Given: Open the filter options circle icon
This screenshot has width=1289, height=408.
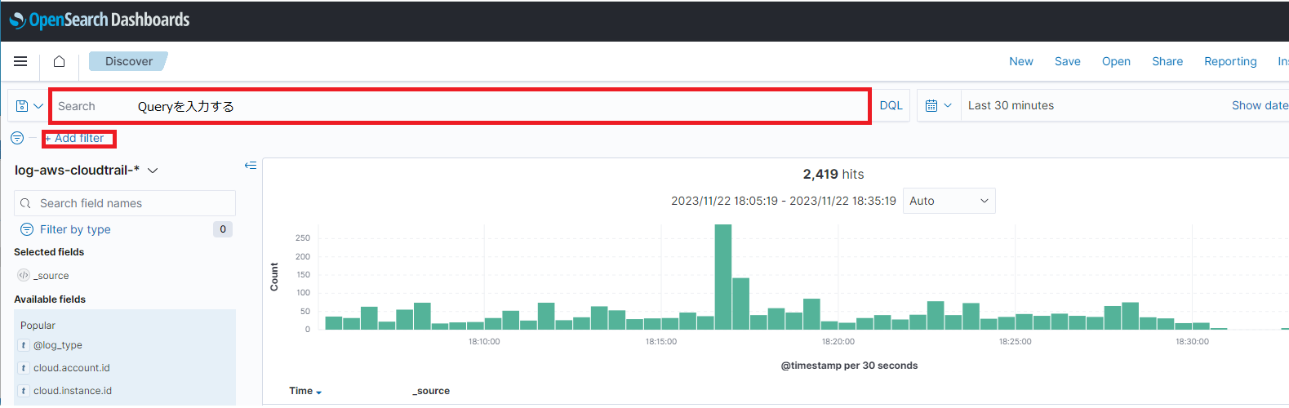Looking at the screenshot, I should click(17, 138).
